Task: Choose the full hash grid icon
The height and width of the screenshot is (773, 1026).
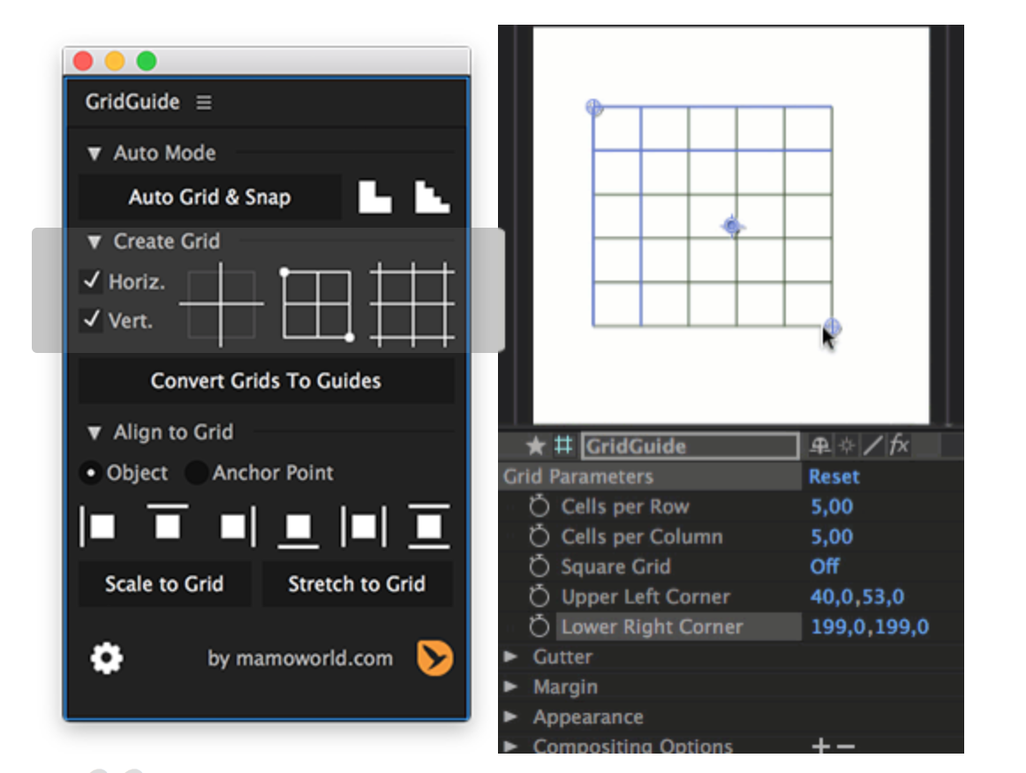Action: coord(411,304)
